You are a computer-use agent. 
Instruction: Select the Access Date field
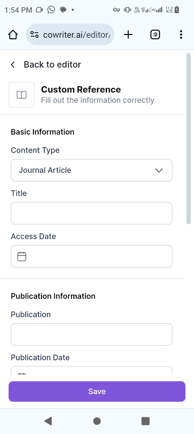[x=91, y=256]
